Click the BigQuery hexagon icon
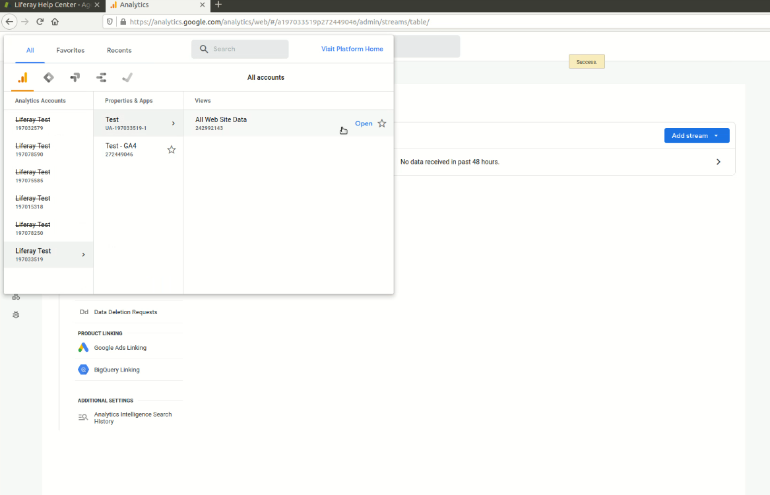770x495 pixels. (x=84, y=370)
